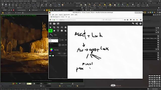Open the ROP path dropdown in render view

tap(22, 10)
